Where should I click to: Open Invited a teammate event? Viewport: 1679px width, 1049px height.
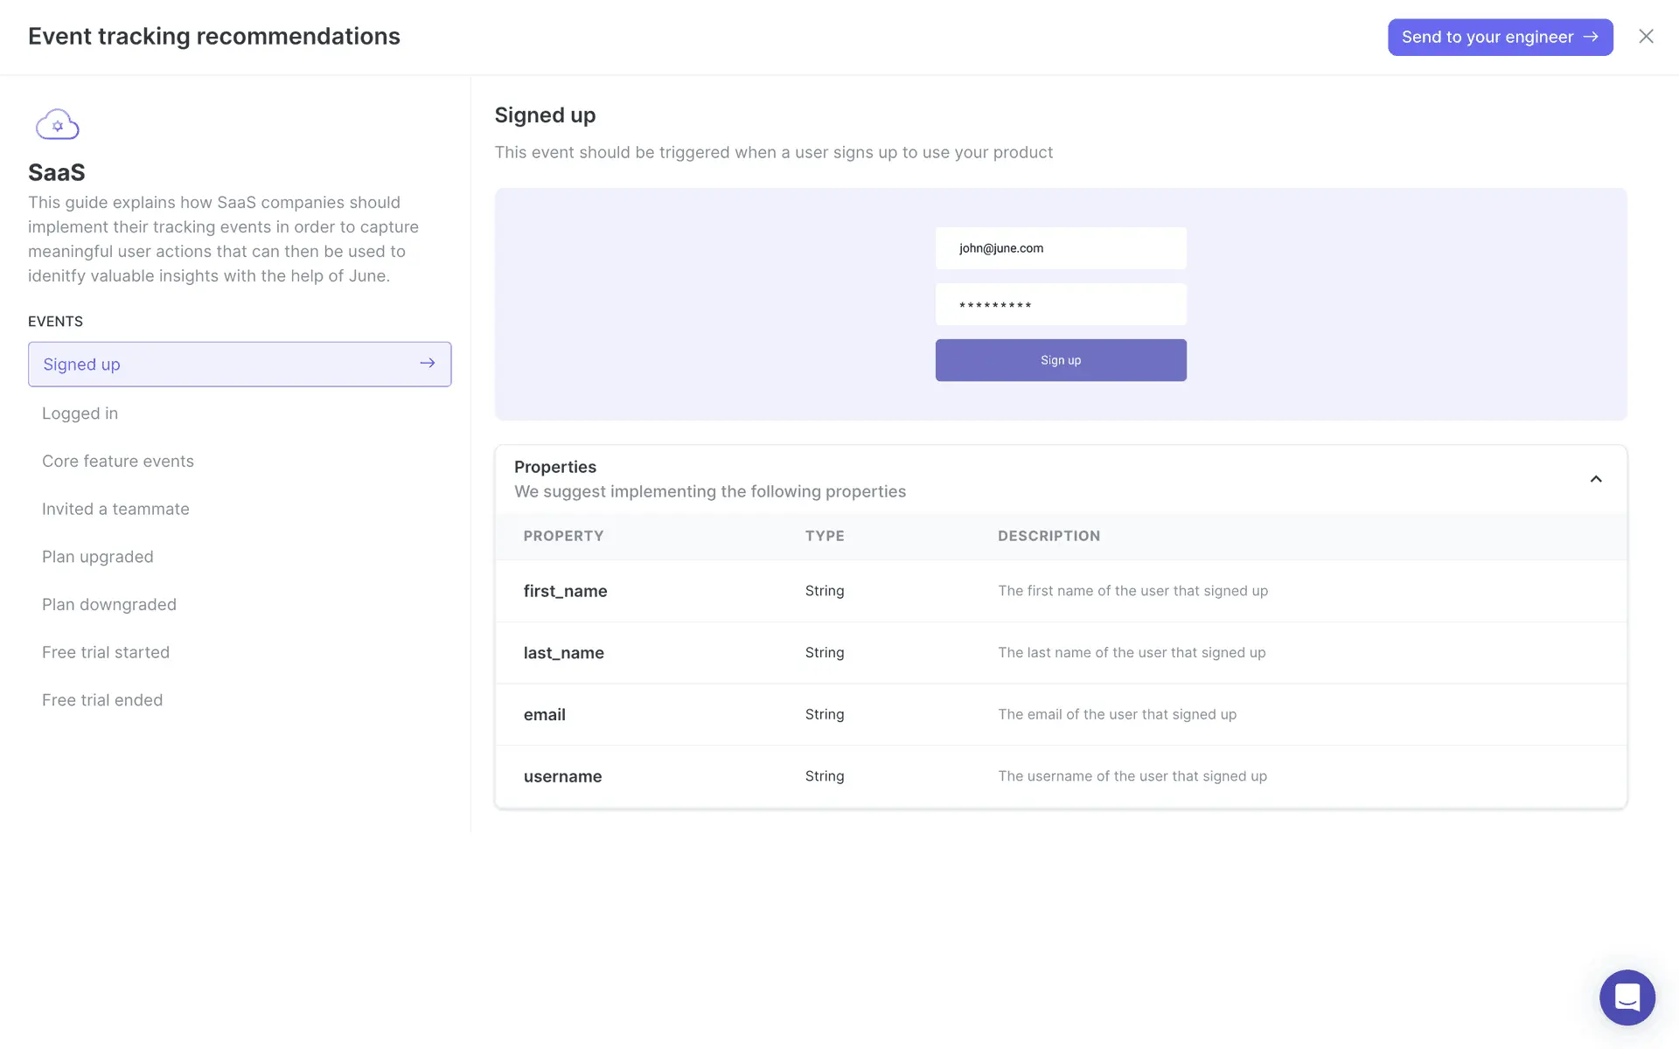click(x=115, y=509)
